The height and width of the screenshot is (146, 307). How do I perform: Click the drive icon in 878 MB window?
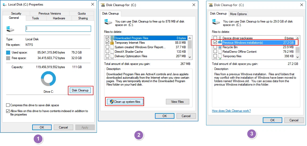[x=109, y=22]
